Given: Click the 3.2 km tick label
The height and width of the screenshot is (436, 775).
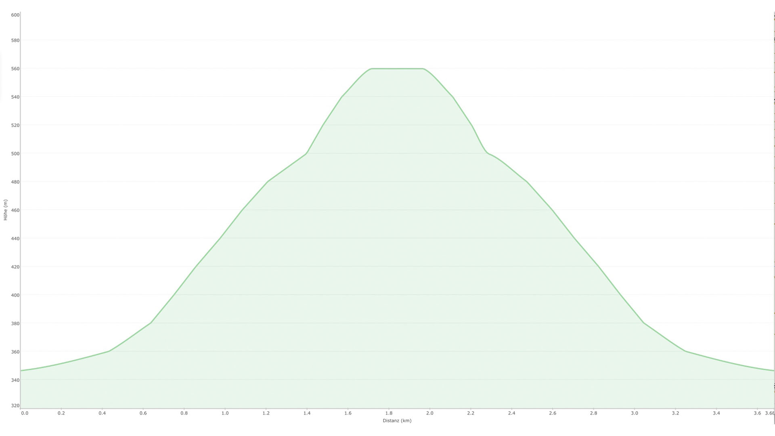Looking at the screenshot, I should tap(675, 413).
